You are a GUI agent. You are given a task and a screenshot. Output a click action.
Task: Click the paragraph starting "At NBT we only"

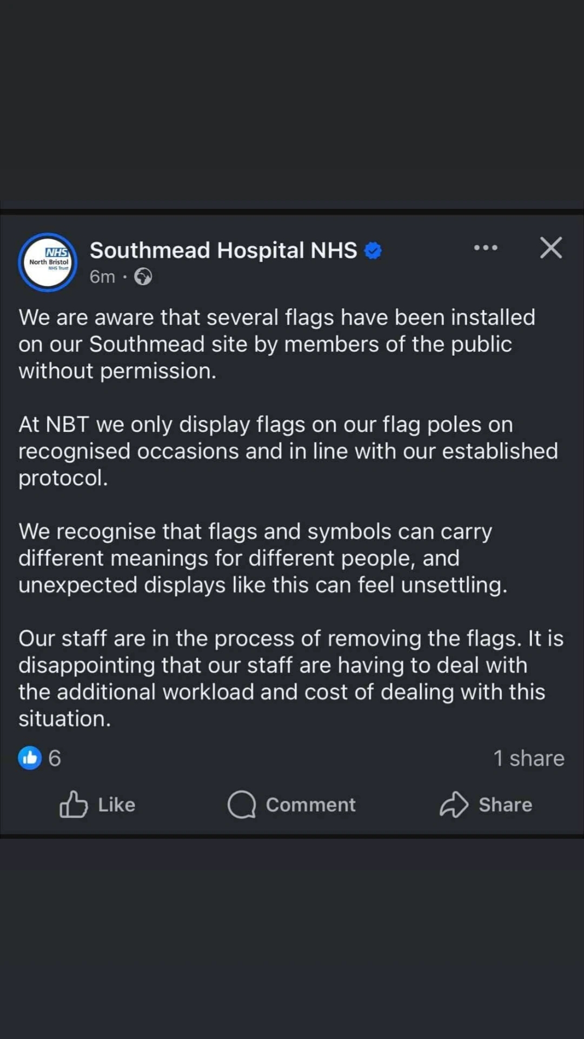pyautogui.click(x=287, y=451)
